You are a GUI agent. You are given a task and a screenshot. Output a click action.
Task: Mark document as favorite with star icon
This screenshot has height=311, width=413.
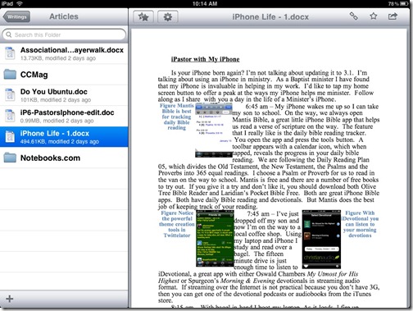374,16
